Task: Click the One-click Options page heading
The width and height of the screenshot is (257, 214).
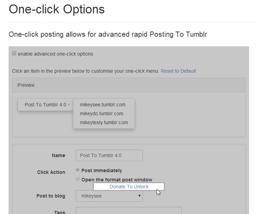Action: [57, 9]
